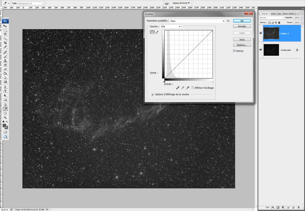Select the Pen tool
Image resolution: width=305 pixels, height=211 pixels.
coord(5,87)
